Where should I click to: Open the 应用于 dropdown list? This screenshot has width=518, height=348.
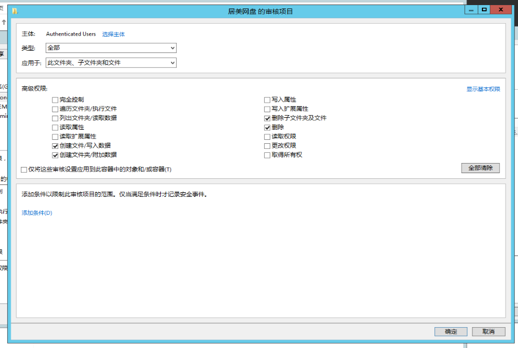coord(111,63)
